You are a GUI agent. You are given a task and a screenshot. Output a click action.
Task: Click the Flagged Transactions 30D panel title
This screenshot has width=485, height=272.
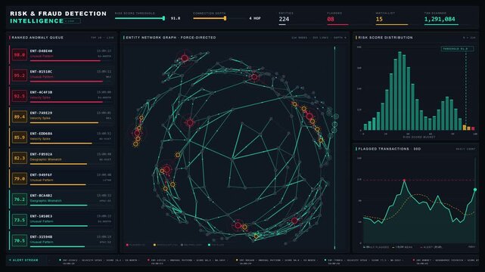click(x=389, y=149)
